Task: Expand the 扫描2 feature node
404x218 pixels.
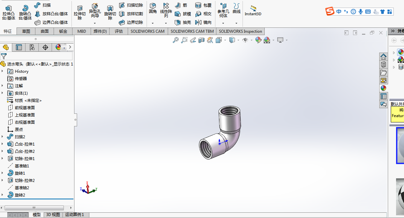Action: (x=2, y=137)
